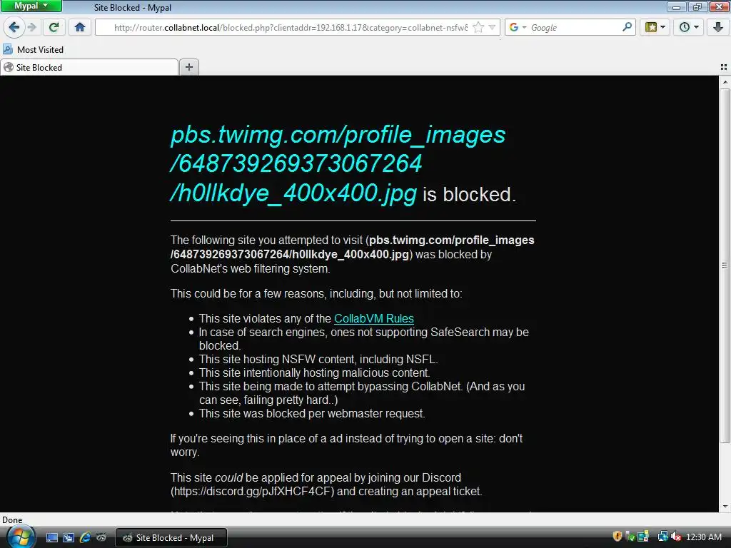The width and height of the screenshot is (731, 548).
Task: Restore down the Mypal window
Action: [697, 6]
